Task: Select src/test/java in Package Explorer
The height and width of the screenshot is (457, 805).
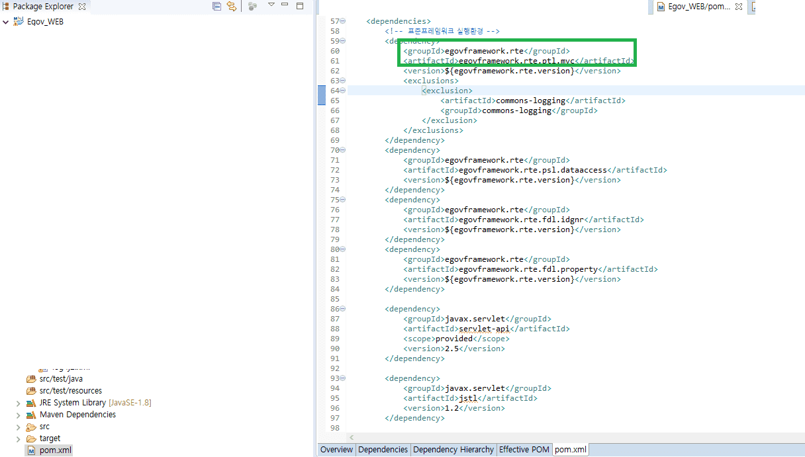Action: [61, 379]
